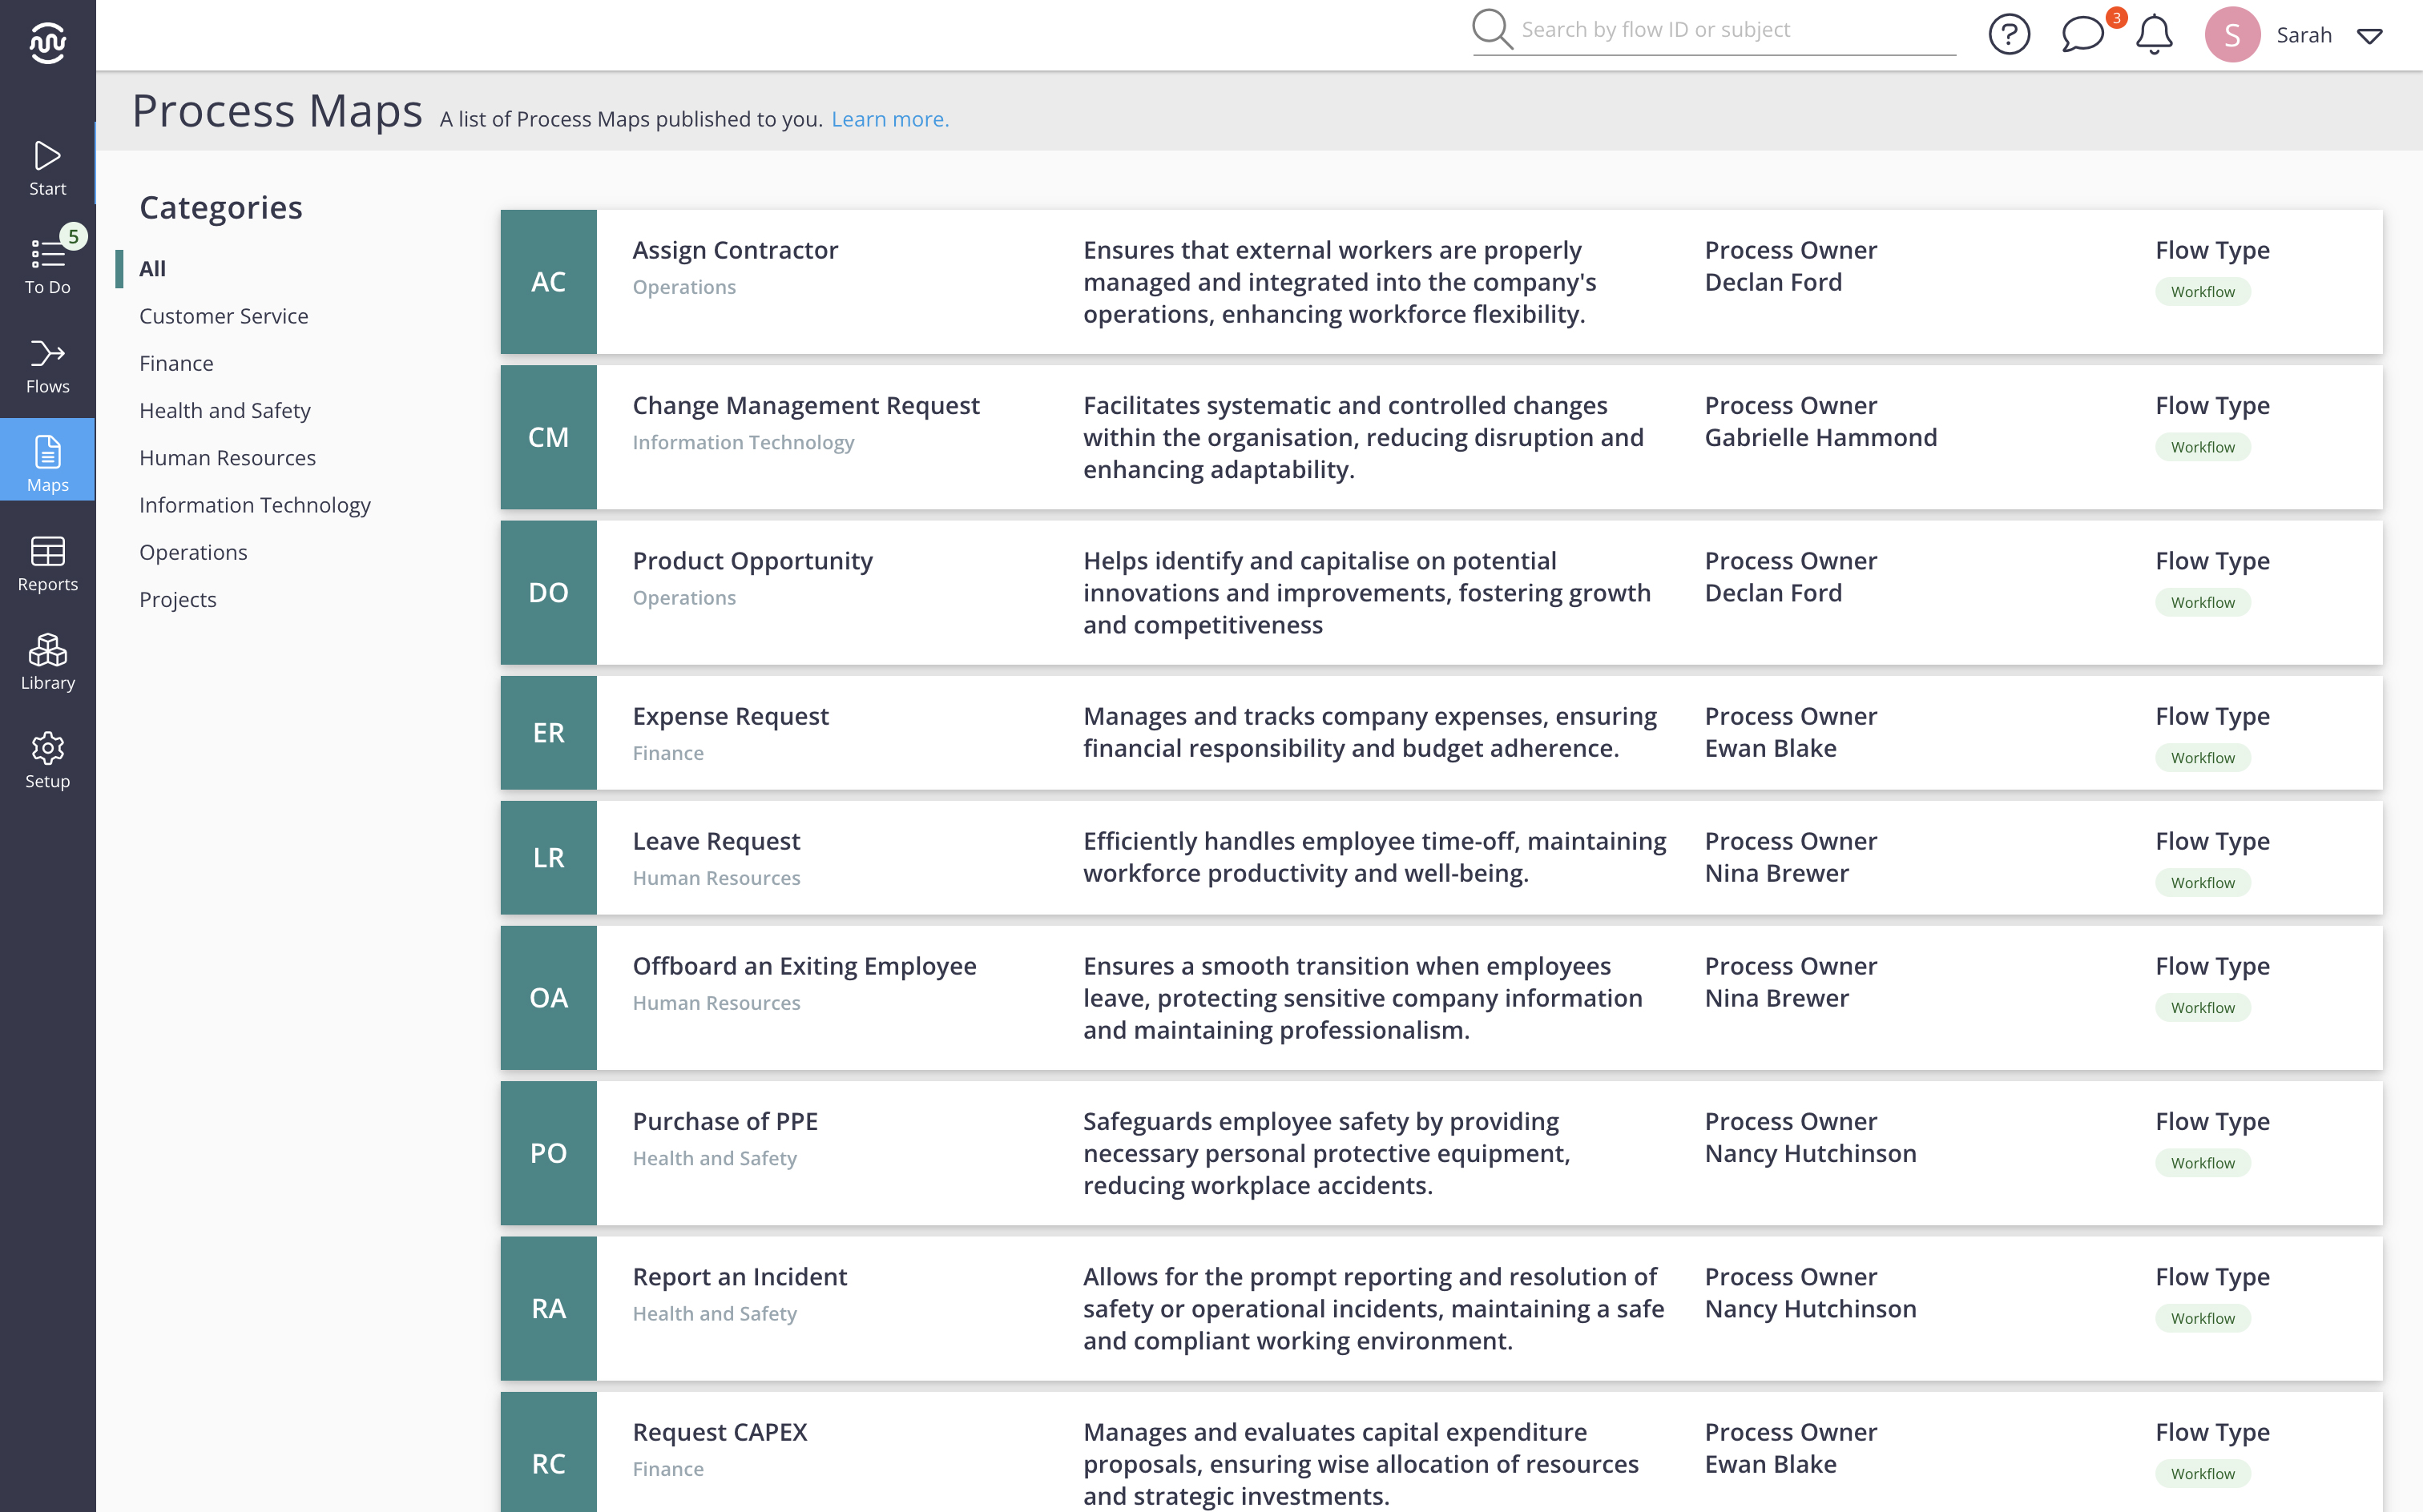
Task: Open the Start section in sidebar
Action: (x=47, y=167)
